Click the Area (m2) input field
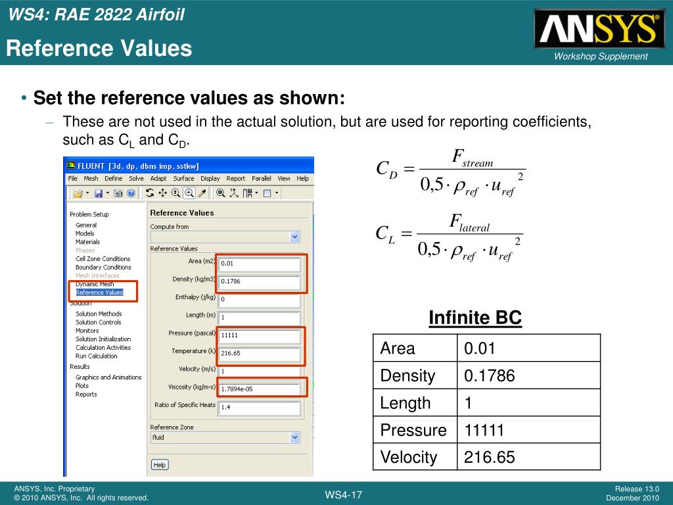The height and width of the screenshot is (505, 673). (259, 264)
